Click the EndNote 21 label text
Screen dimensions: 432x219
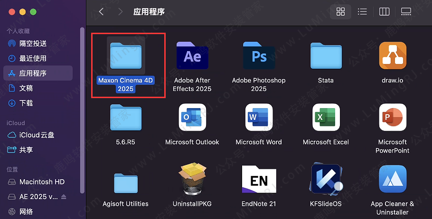[x=259, y=204]
